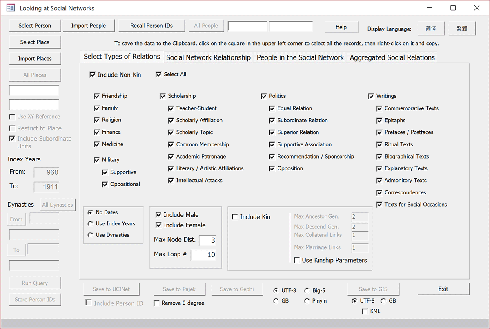Select the Use Dynasties radio option
The width and height of the screenshot is (490, 329).
(90, 235)
